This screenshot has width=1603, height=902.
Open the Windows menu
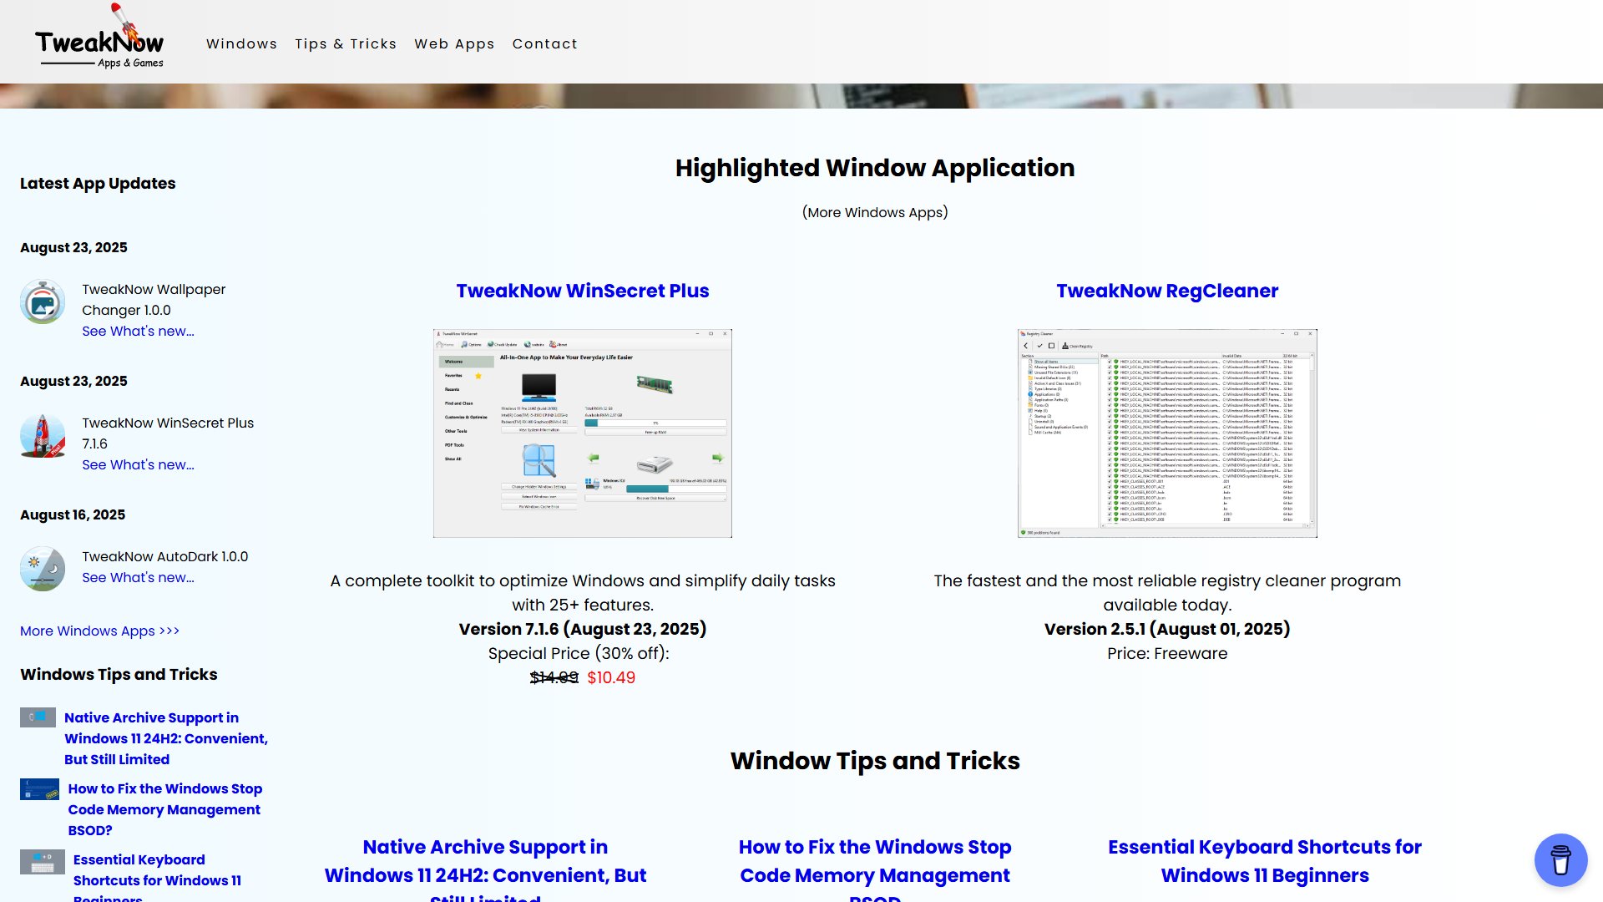pos(241,43)
